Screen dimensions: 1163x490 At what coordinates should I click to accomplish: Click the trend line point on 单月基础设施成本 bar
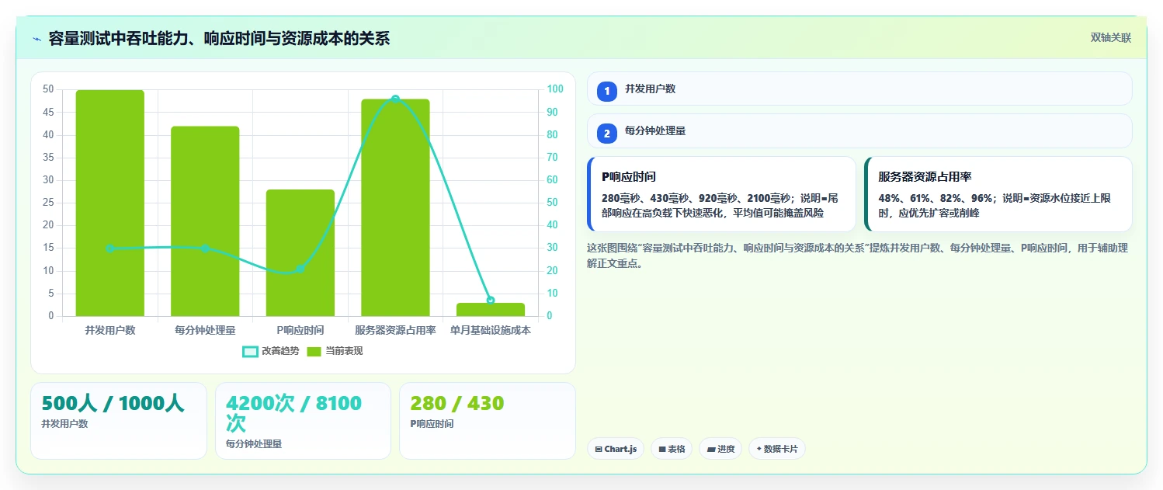pyautogui.click(x=491, y=301)
